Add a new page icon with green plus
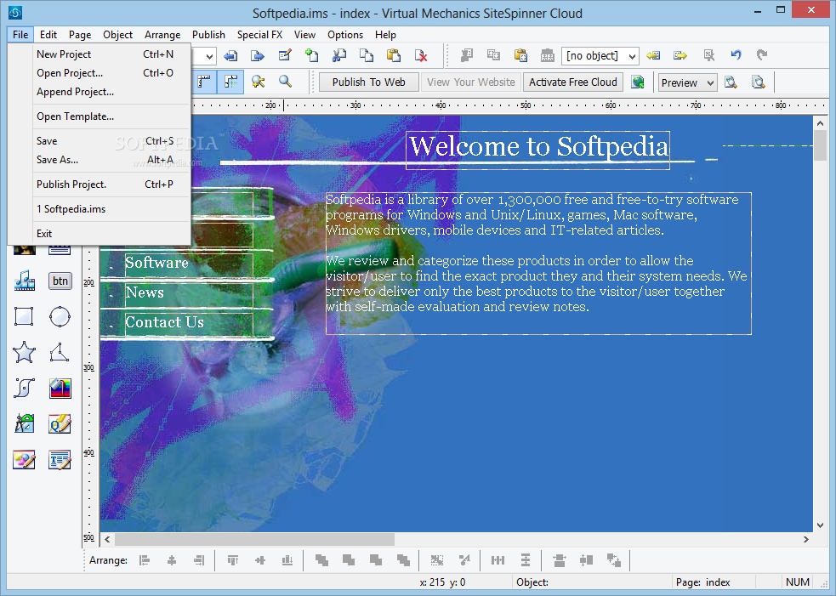Screen dimensions: 836x596 [x=312, y=55]
